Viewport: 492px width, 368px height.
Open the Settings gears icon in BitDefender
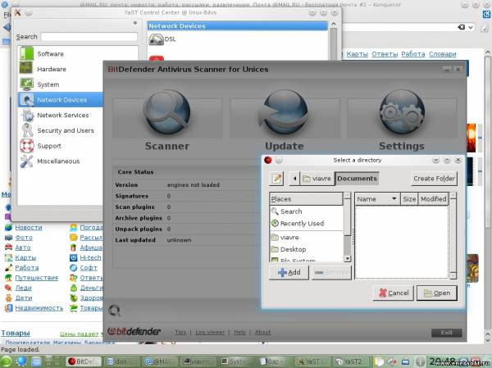(402, 112)
